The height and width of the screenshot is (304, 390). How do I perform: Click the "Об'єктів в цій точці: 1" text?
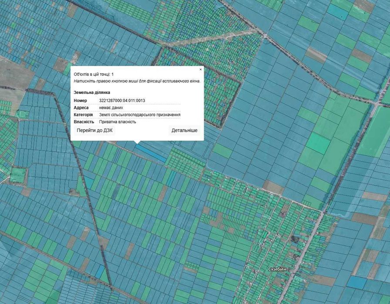(x=94, y=74)
